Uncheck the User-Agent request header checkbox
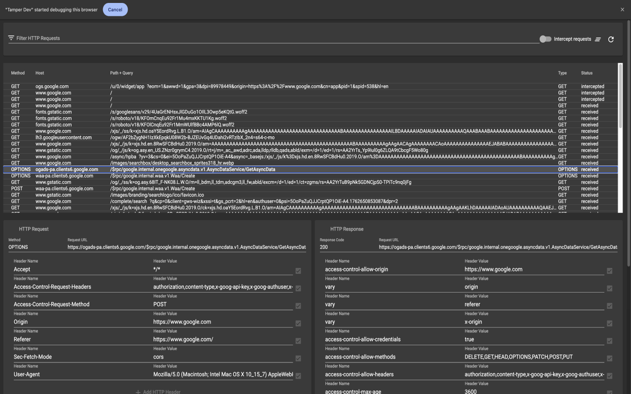 click(x=298, y=376)
